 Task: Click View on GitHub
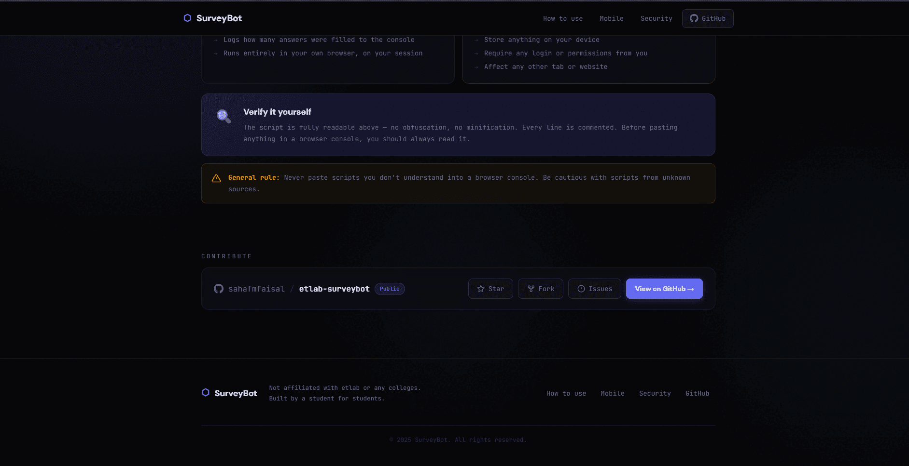(664, 288)
